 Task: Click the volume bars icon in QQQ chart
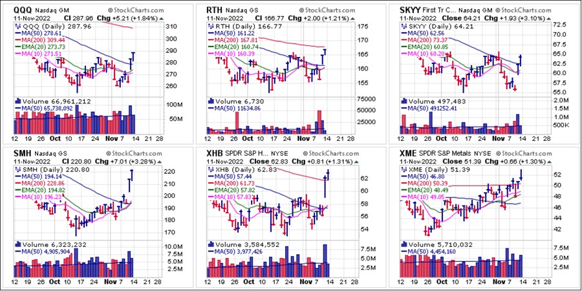[x=18, y=101]
